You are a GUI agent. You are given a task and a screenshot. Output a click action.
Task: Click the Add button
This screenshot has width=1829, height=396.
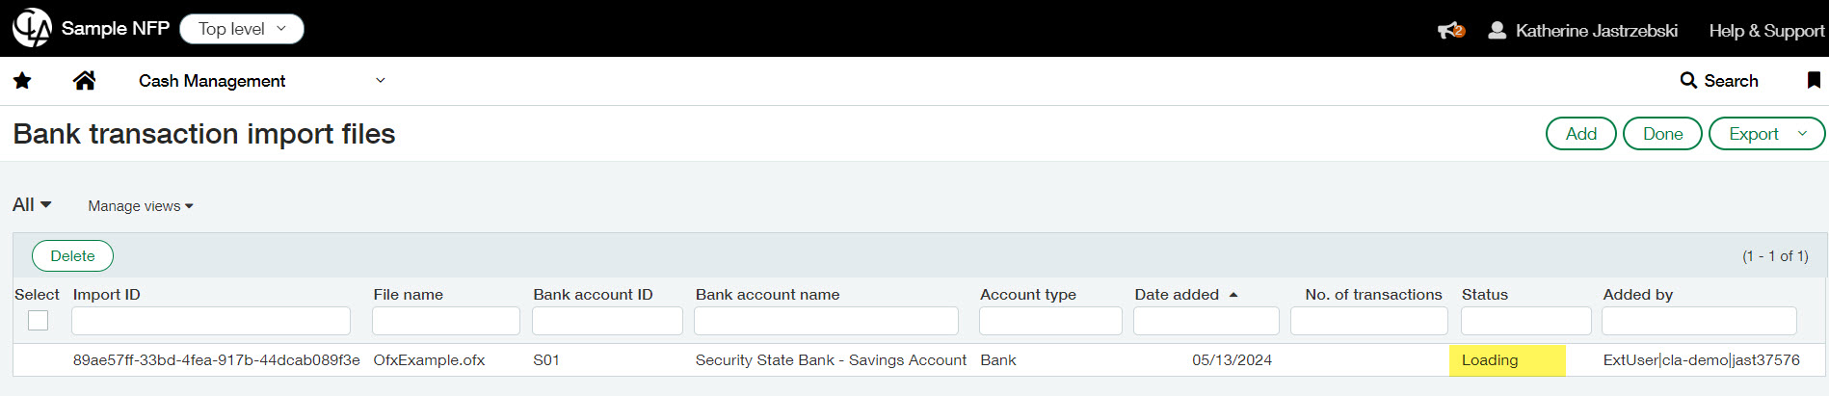tap(1580, 134)
